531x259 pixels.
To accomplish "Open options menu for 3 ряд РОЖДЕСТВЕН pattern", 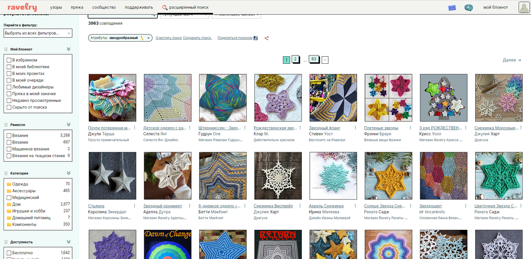I will point(466,128).
